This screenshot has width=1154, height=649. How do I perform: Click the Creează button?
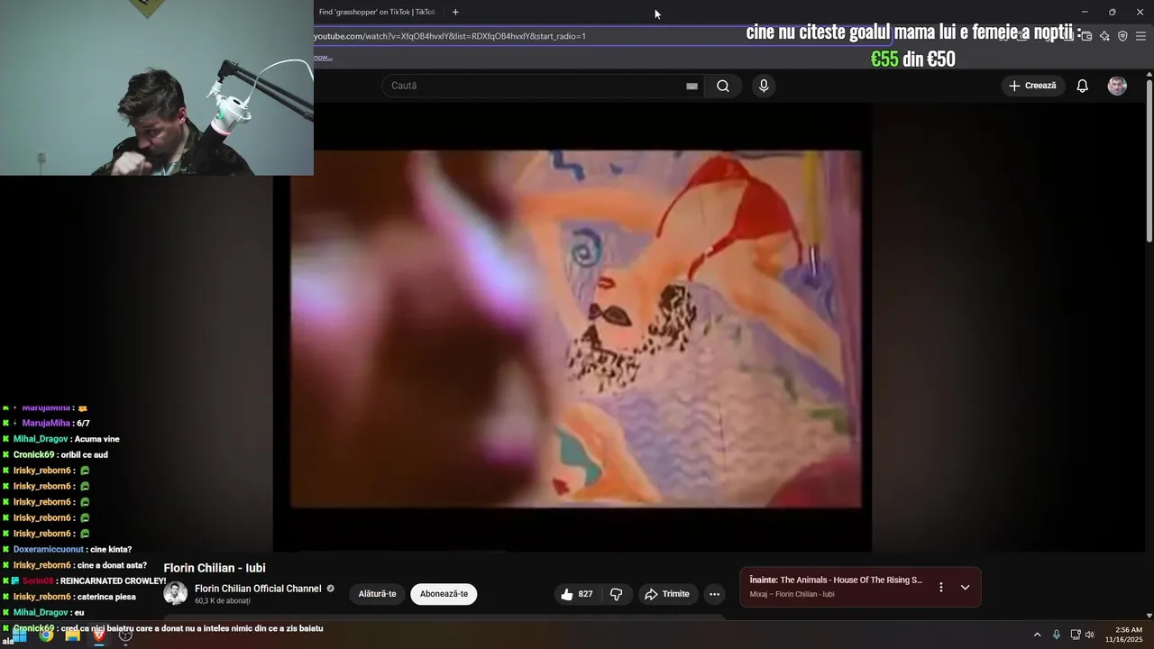(x=1032, y=86)
